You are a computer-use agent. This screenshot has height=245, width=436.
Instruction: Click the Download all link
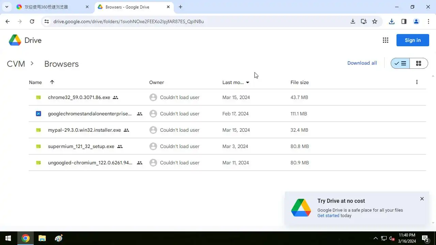click(362, 63)
